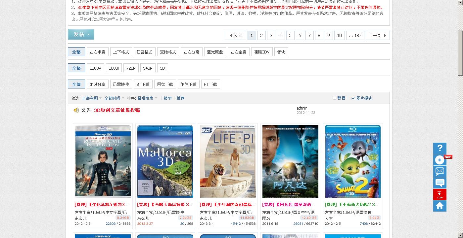
Task: Filter by 720P resolution
Action: (131, 68)
